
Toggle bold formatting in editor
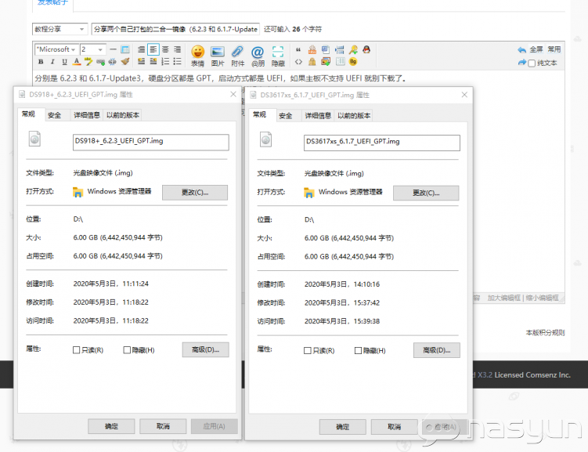click(41, 62)
